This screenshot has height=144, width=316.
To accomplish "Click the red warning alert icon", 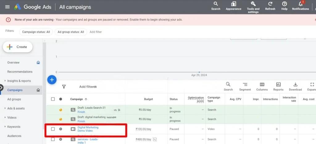I will pyautogui.click(x=8, y=20).
